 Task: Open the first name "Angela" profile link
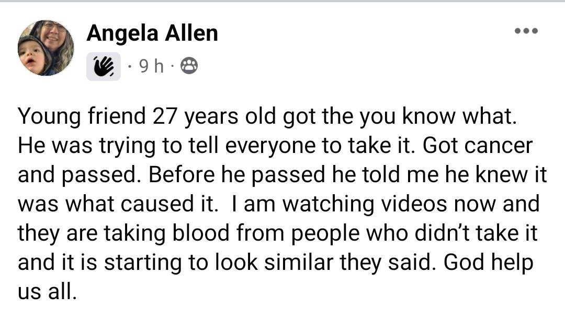[x=115, y=34]
